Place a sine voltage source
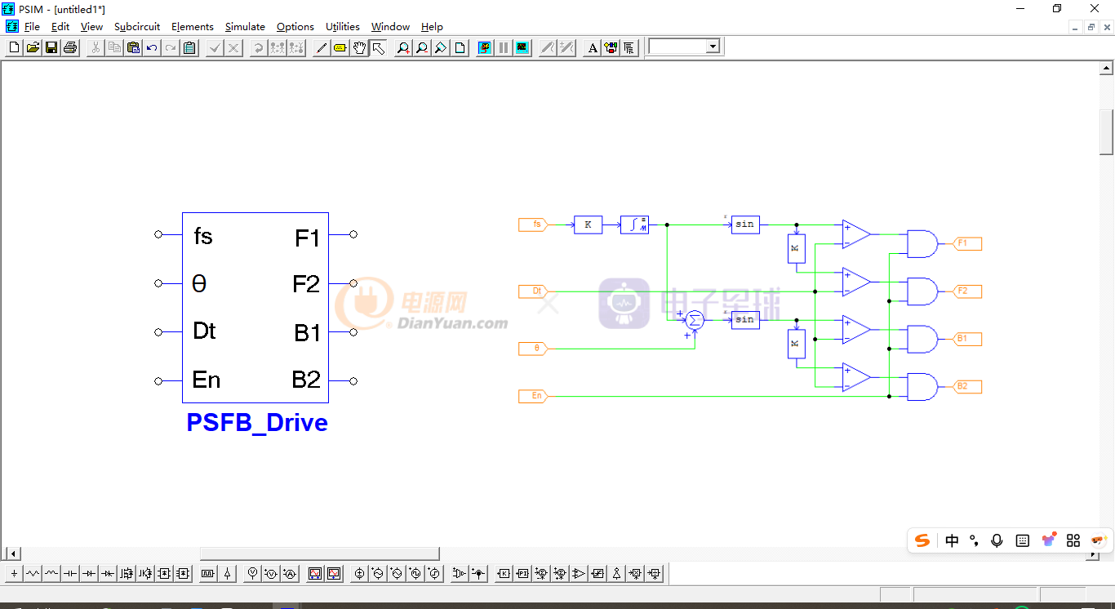1115x609 pixels. pos(378,574)
